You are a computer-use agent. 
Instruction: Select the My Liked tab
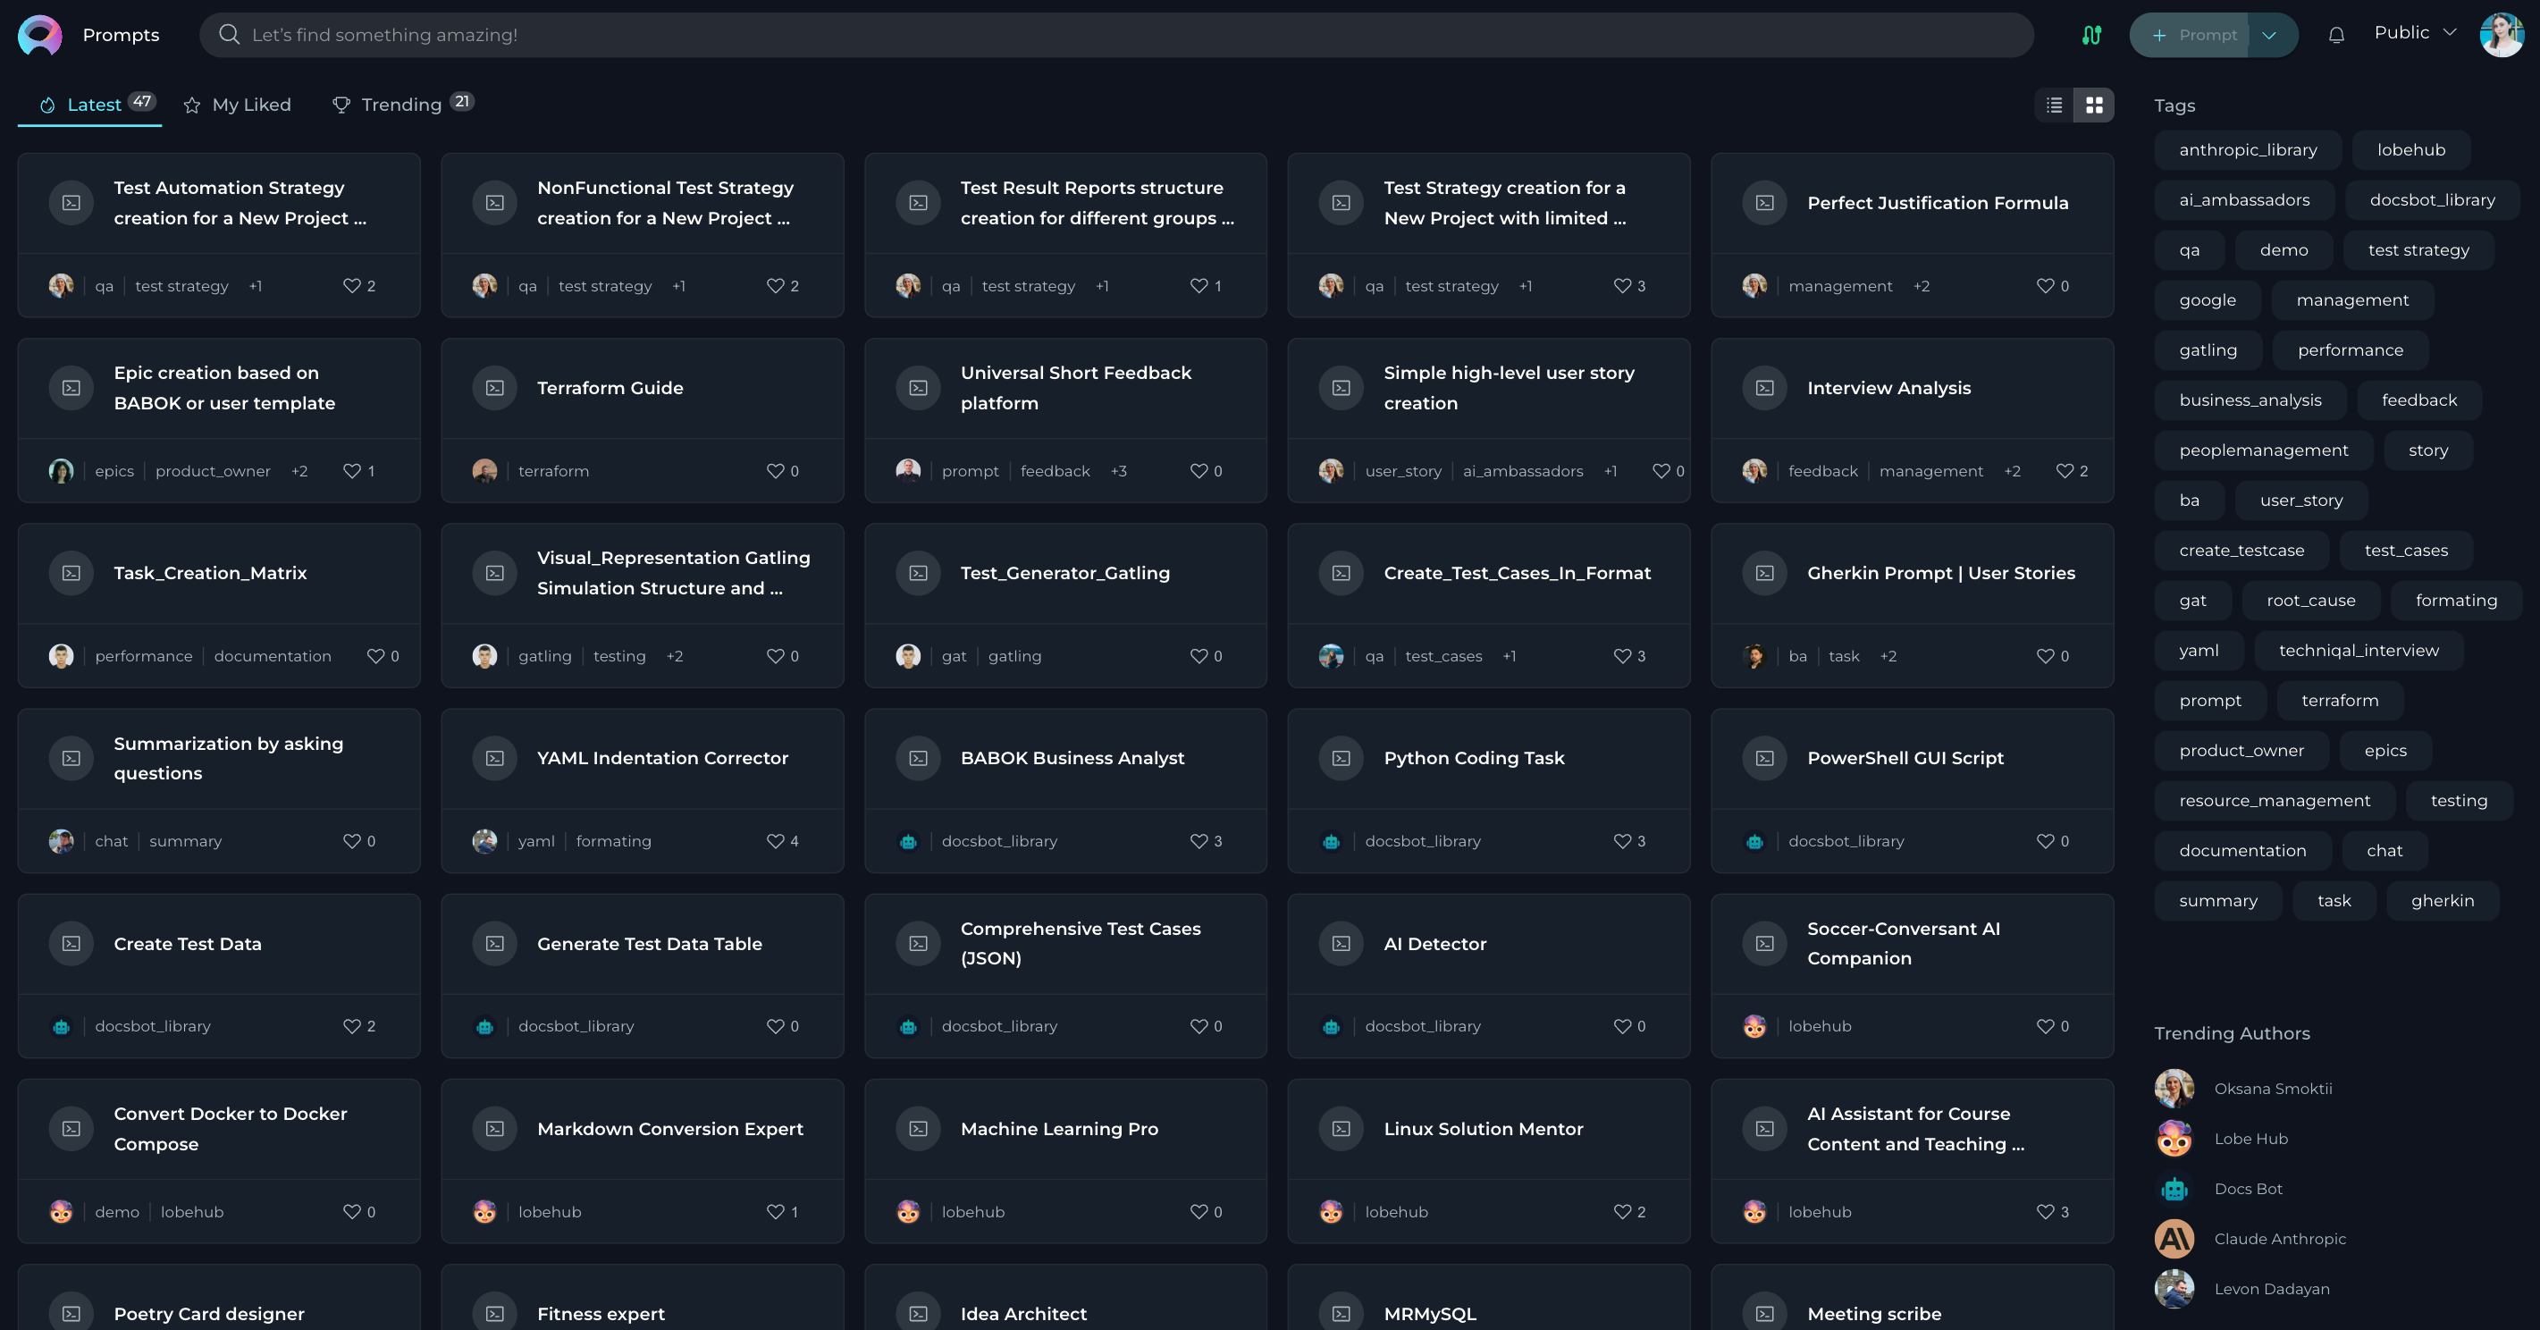point(237,105)
